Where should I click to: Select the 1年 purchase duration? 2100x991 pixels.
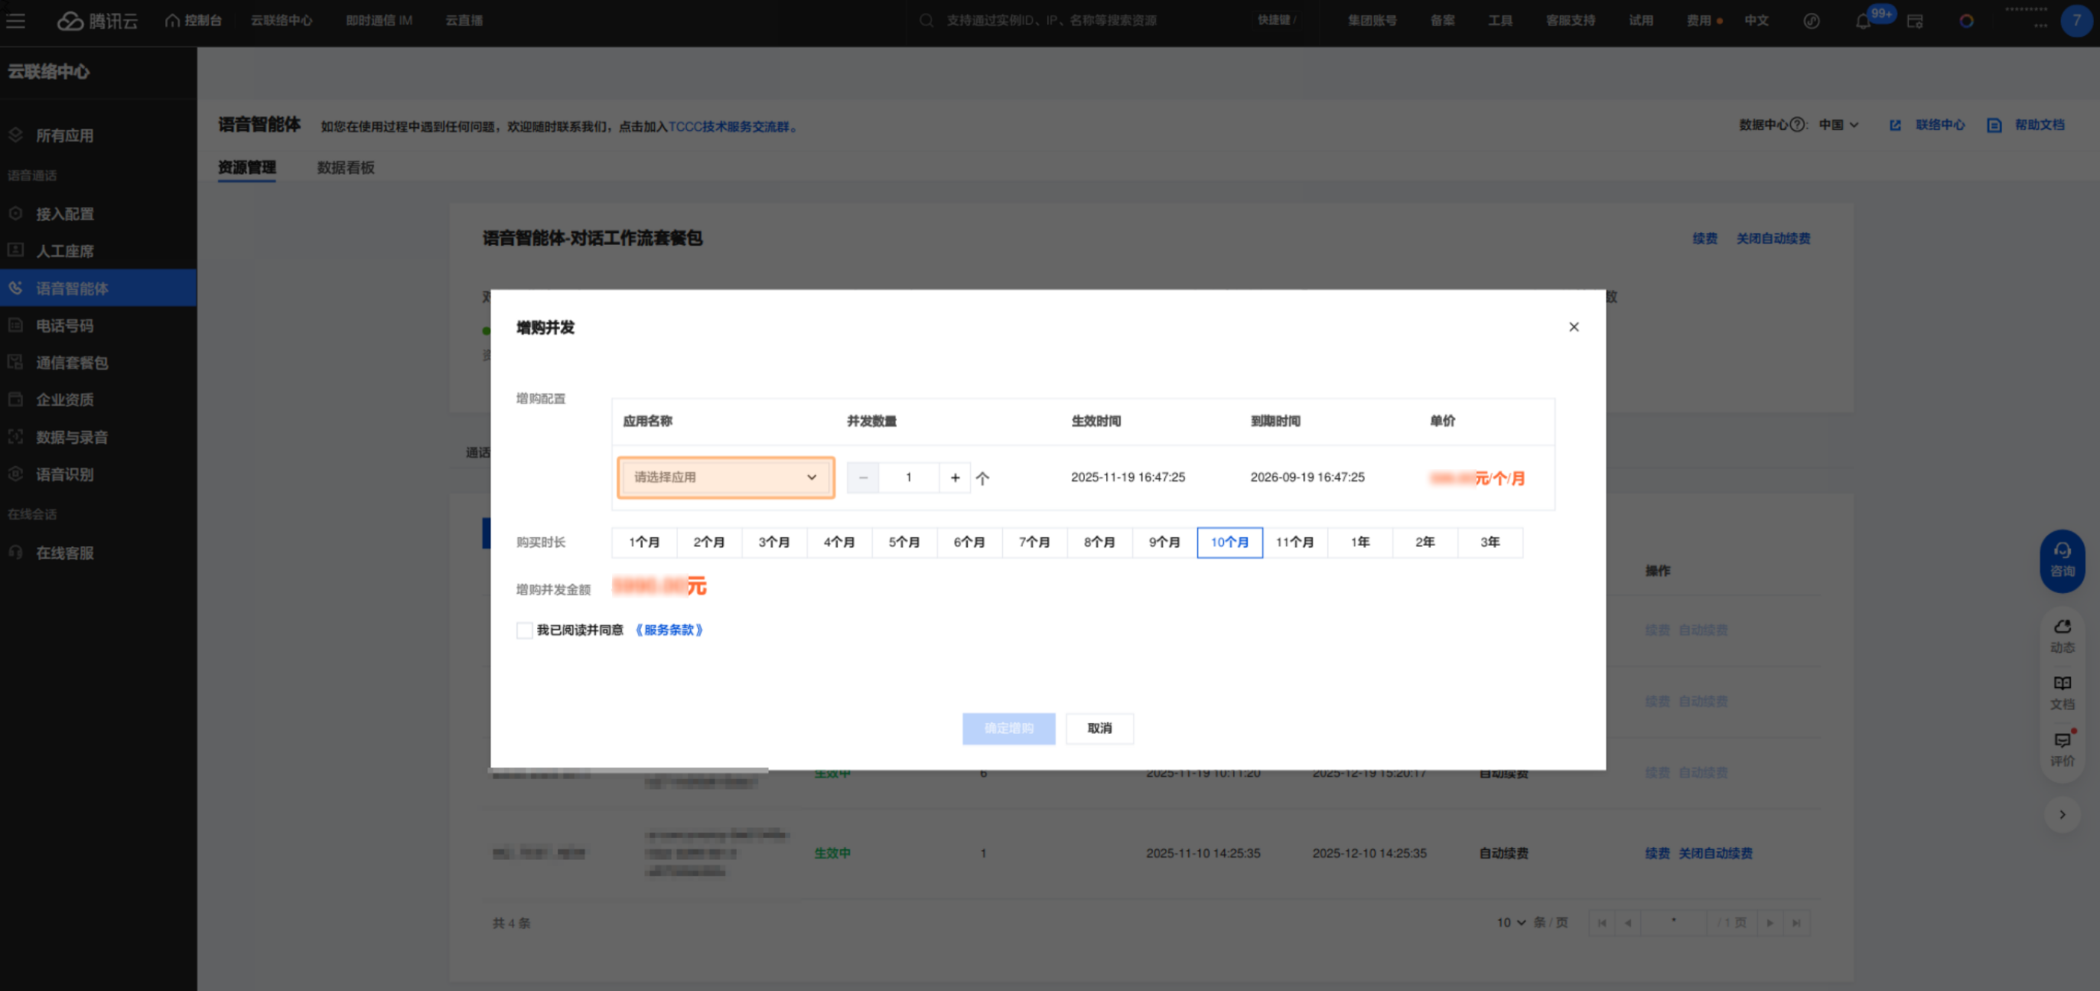pyautogui.click(x=1359, y=542)
